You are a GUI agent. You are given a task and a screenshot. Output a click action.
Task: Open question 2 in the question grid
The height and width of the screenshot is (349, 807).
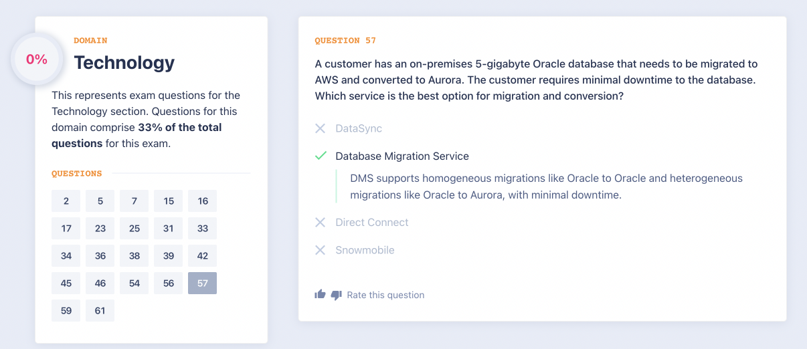click(x=66, y=201)
